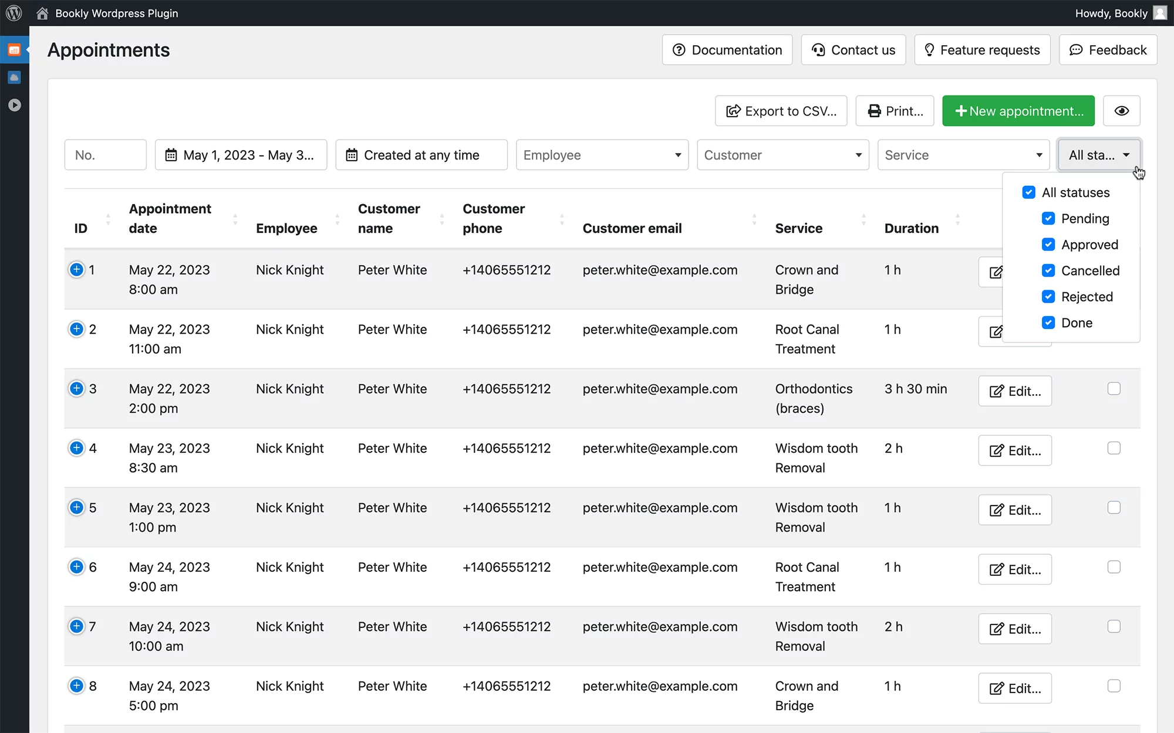Sort by Appointment date column arrows

point(235,219)
